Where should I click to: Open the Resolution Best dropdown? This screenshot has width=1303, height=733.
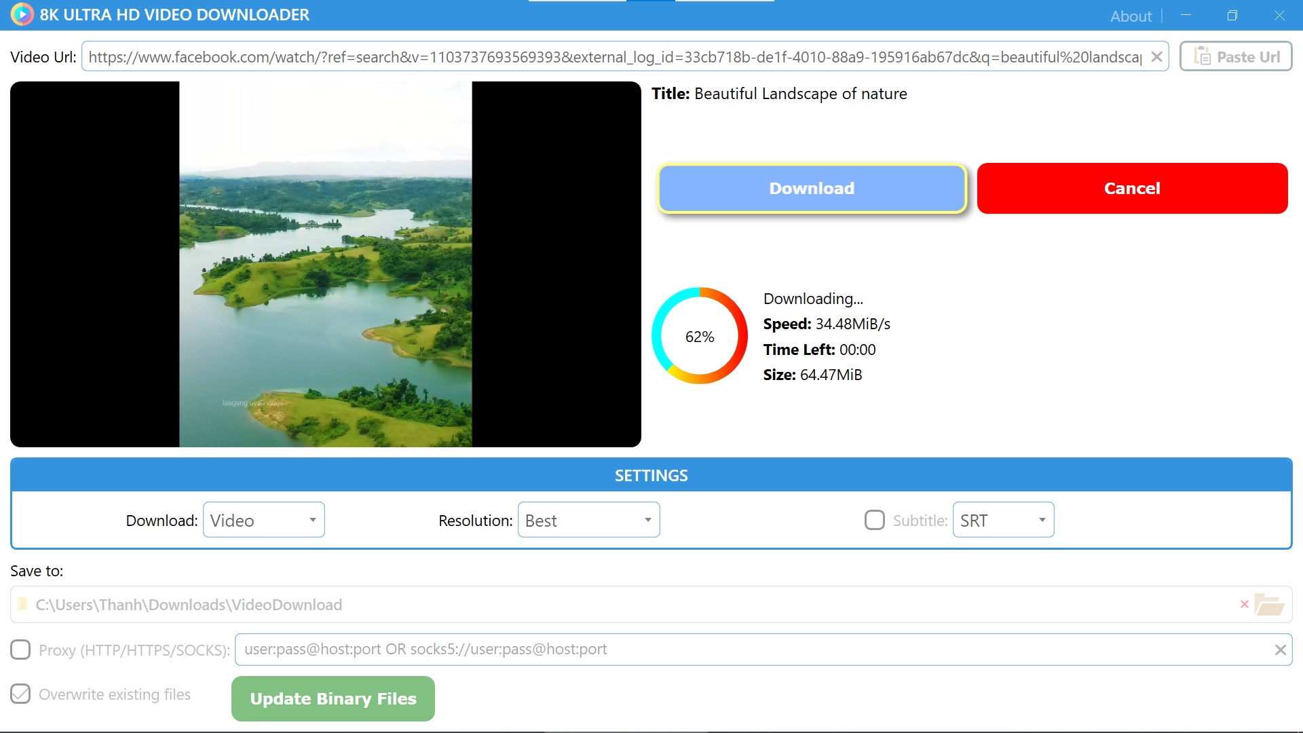(x=588, y=520)
